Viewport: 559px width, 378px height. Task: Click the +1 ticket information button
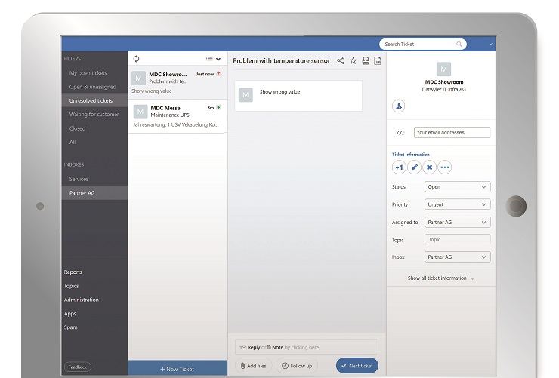click(399, 167)
